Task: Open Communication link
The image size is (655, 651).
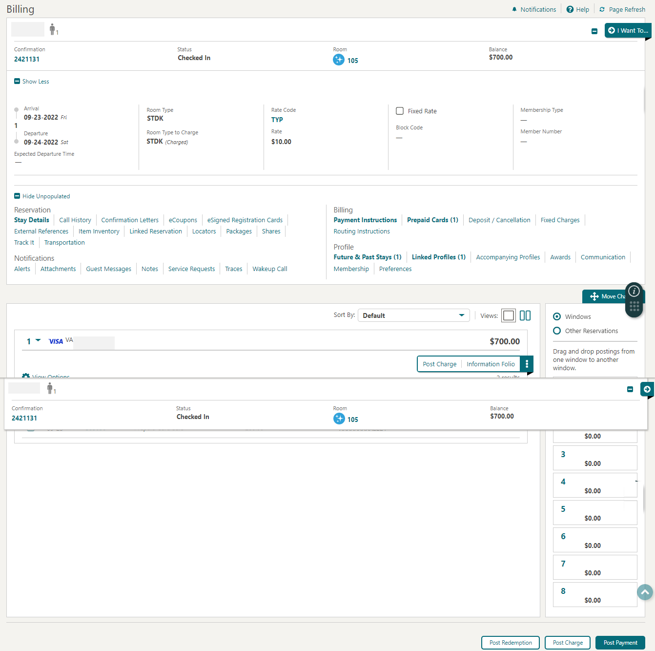Action: tap(603, 257)
